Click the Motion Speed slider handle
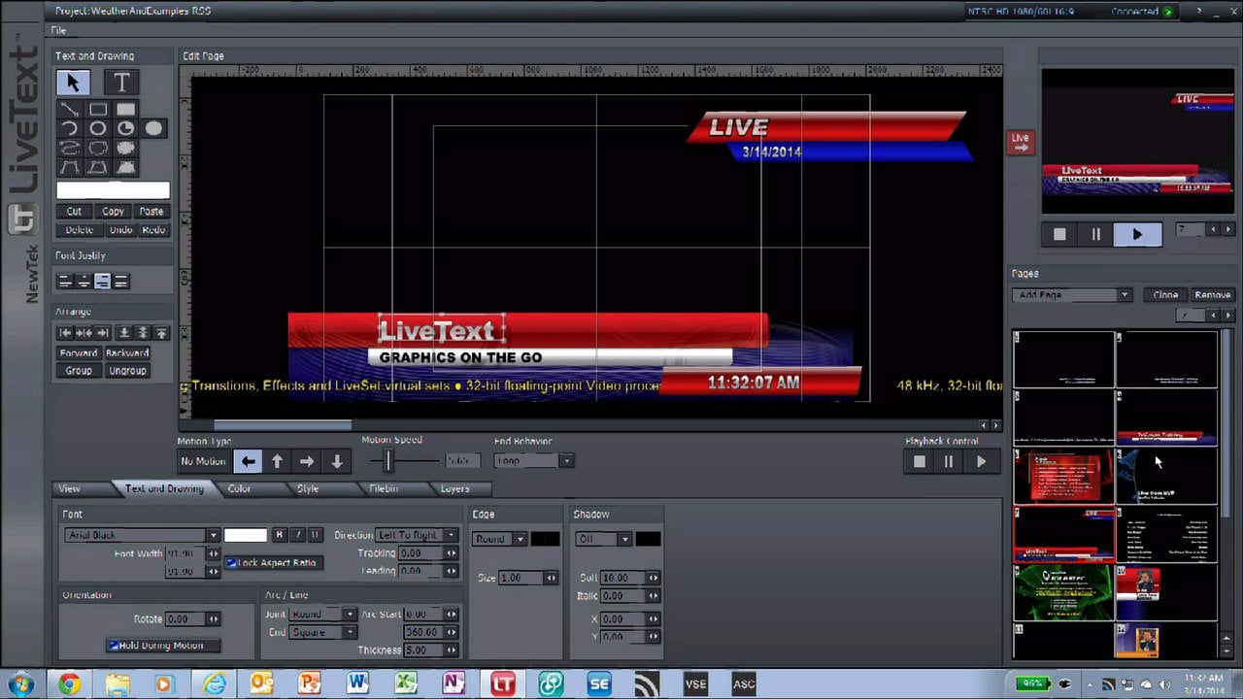 tap(388, 460)
